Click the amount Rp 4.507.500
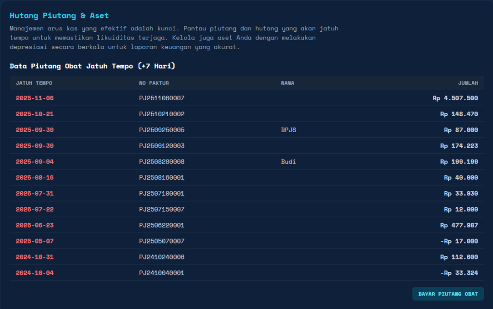 coord(455,98)
